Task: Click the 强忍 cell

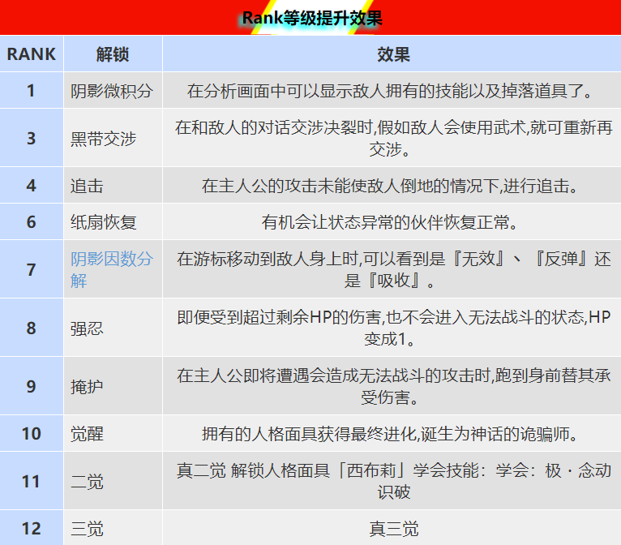Action: [113, 328]
